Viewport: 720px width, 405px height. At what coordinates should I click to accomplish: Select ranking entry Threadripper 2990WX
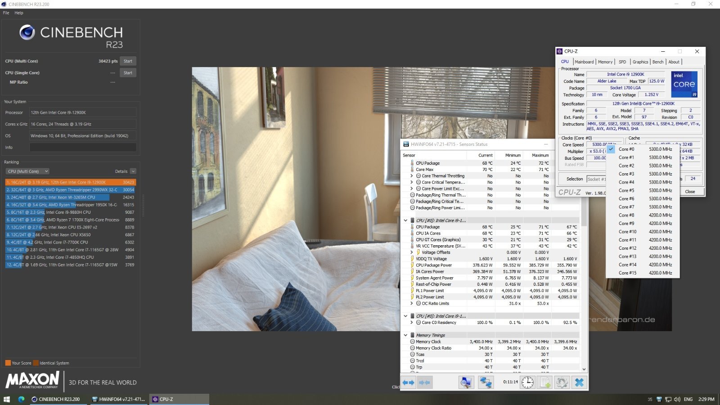click(70, 190)
